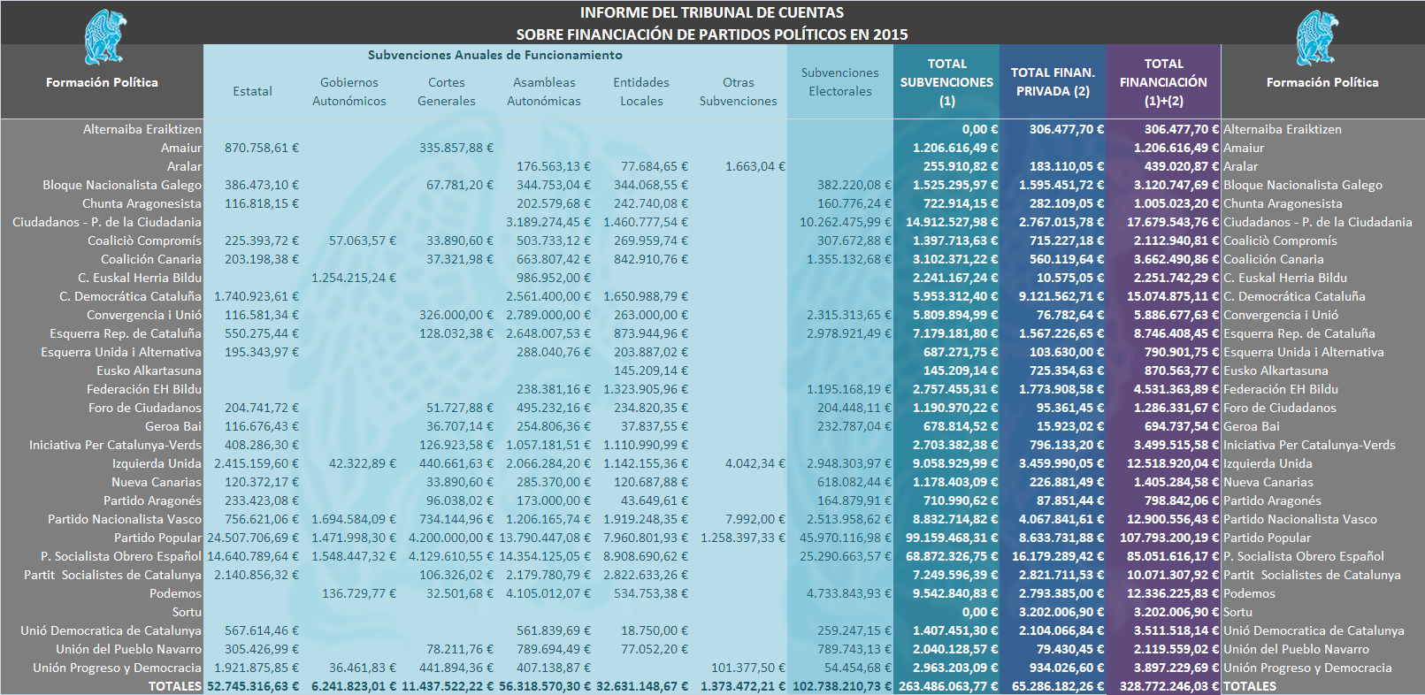
Task: Click the left 'Formación Política' header
Action: pyautogui.click(x=102, y=82)
